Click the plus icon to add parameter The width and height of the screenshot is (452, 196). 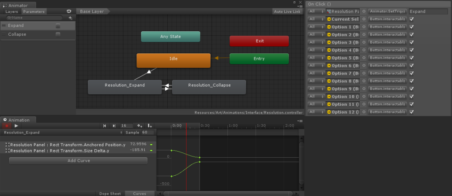point(70,18)
